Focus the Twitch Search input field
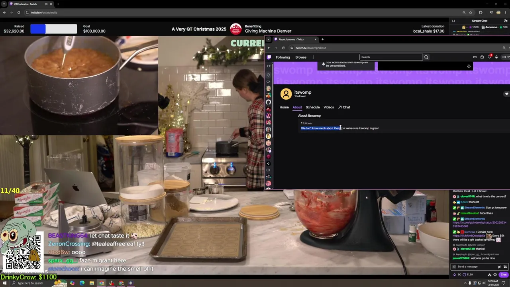Screen dimensions: 510x287 pos(391,57)
